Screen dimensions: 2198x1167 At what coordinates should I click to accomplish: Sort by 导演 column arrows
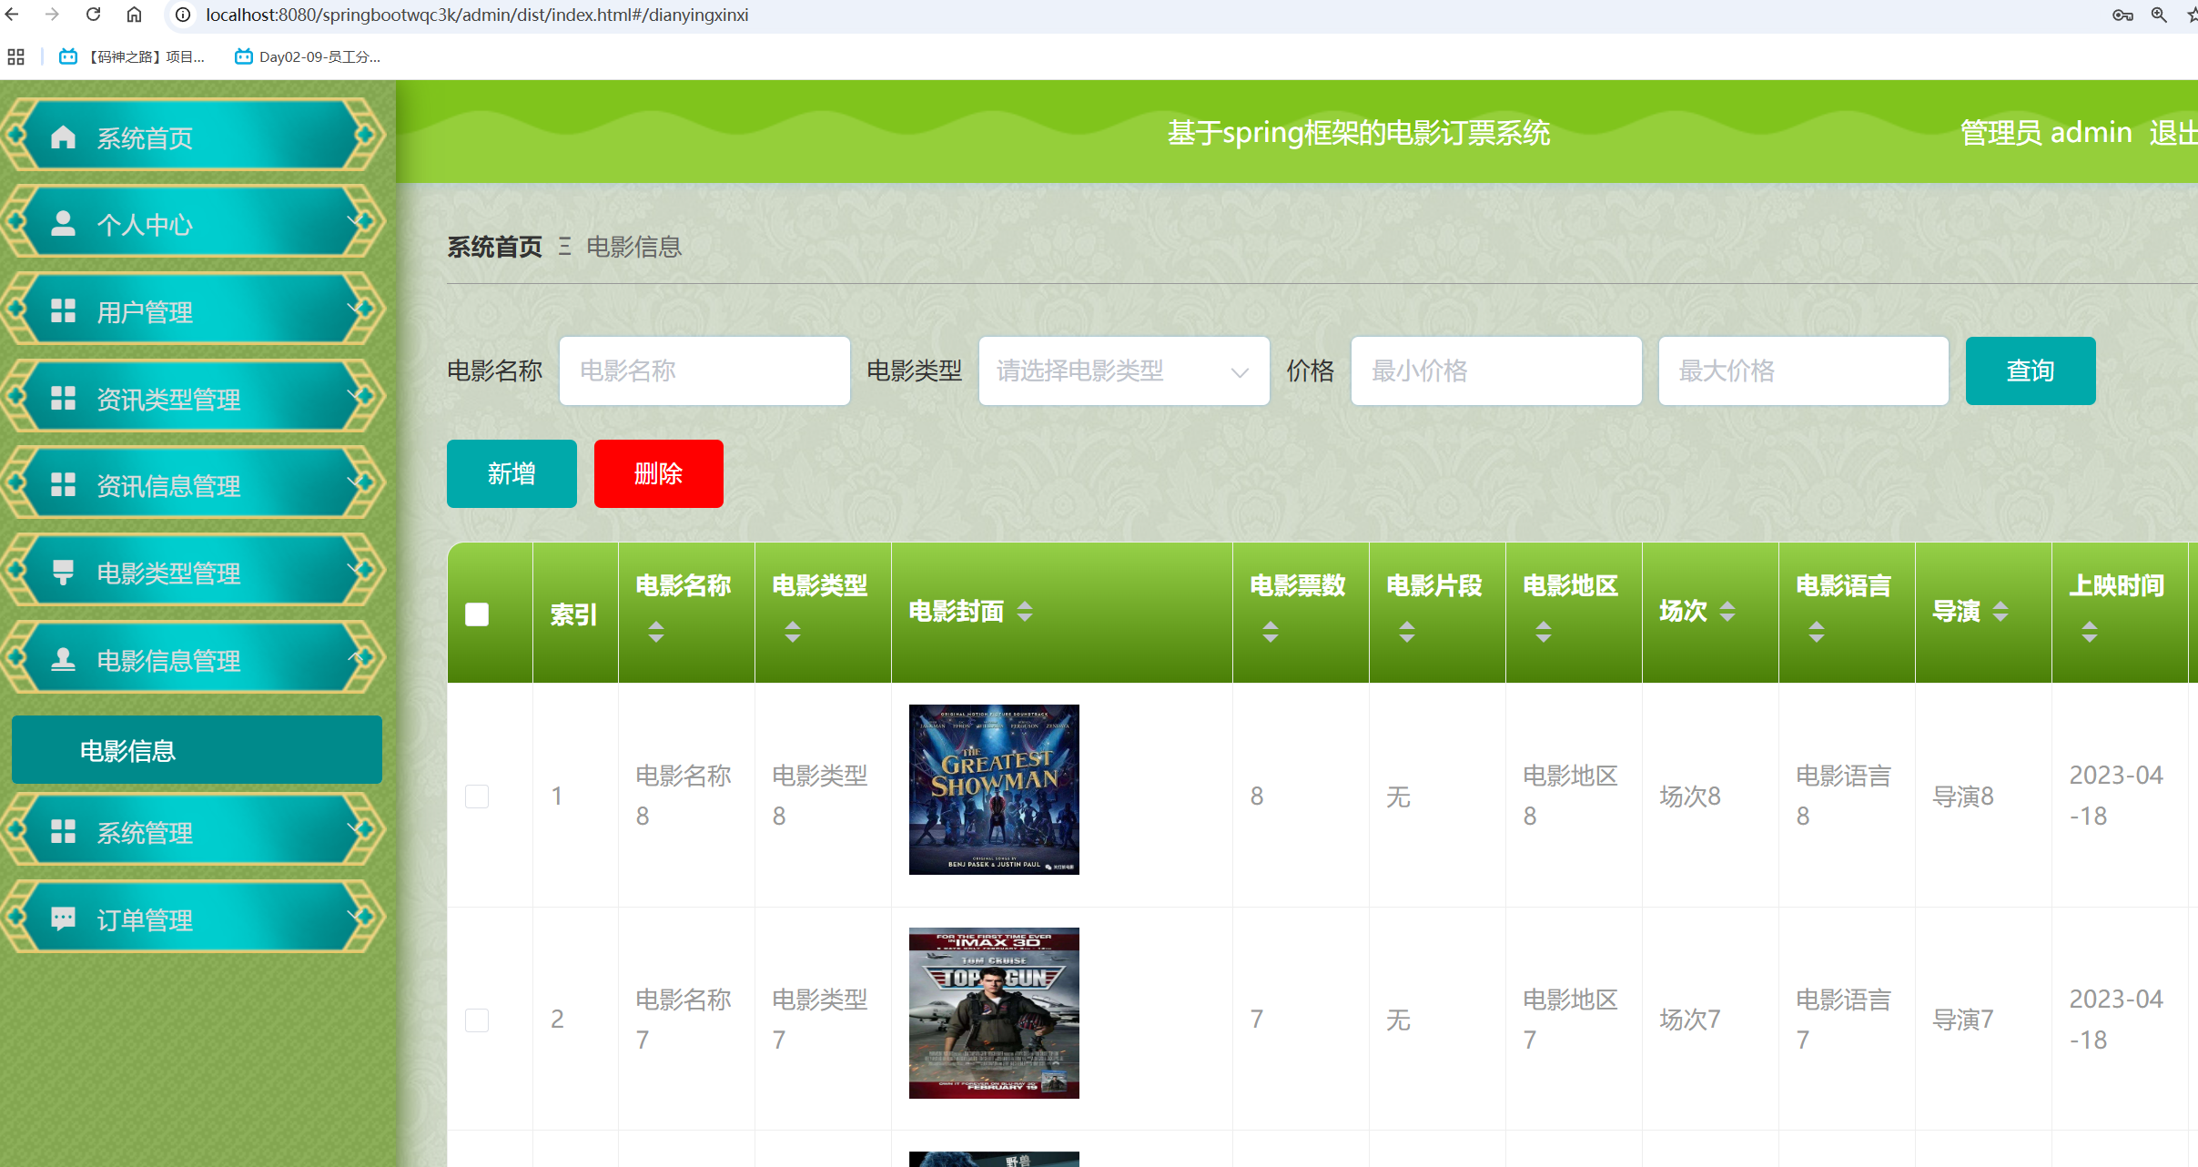click(x=2000, y=611)
